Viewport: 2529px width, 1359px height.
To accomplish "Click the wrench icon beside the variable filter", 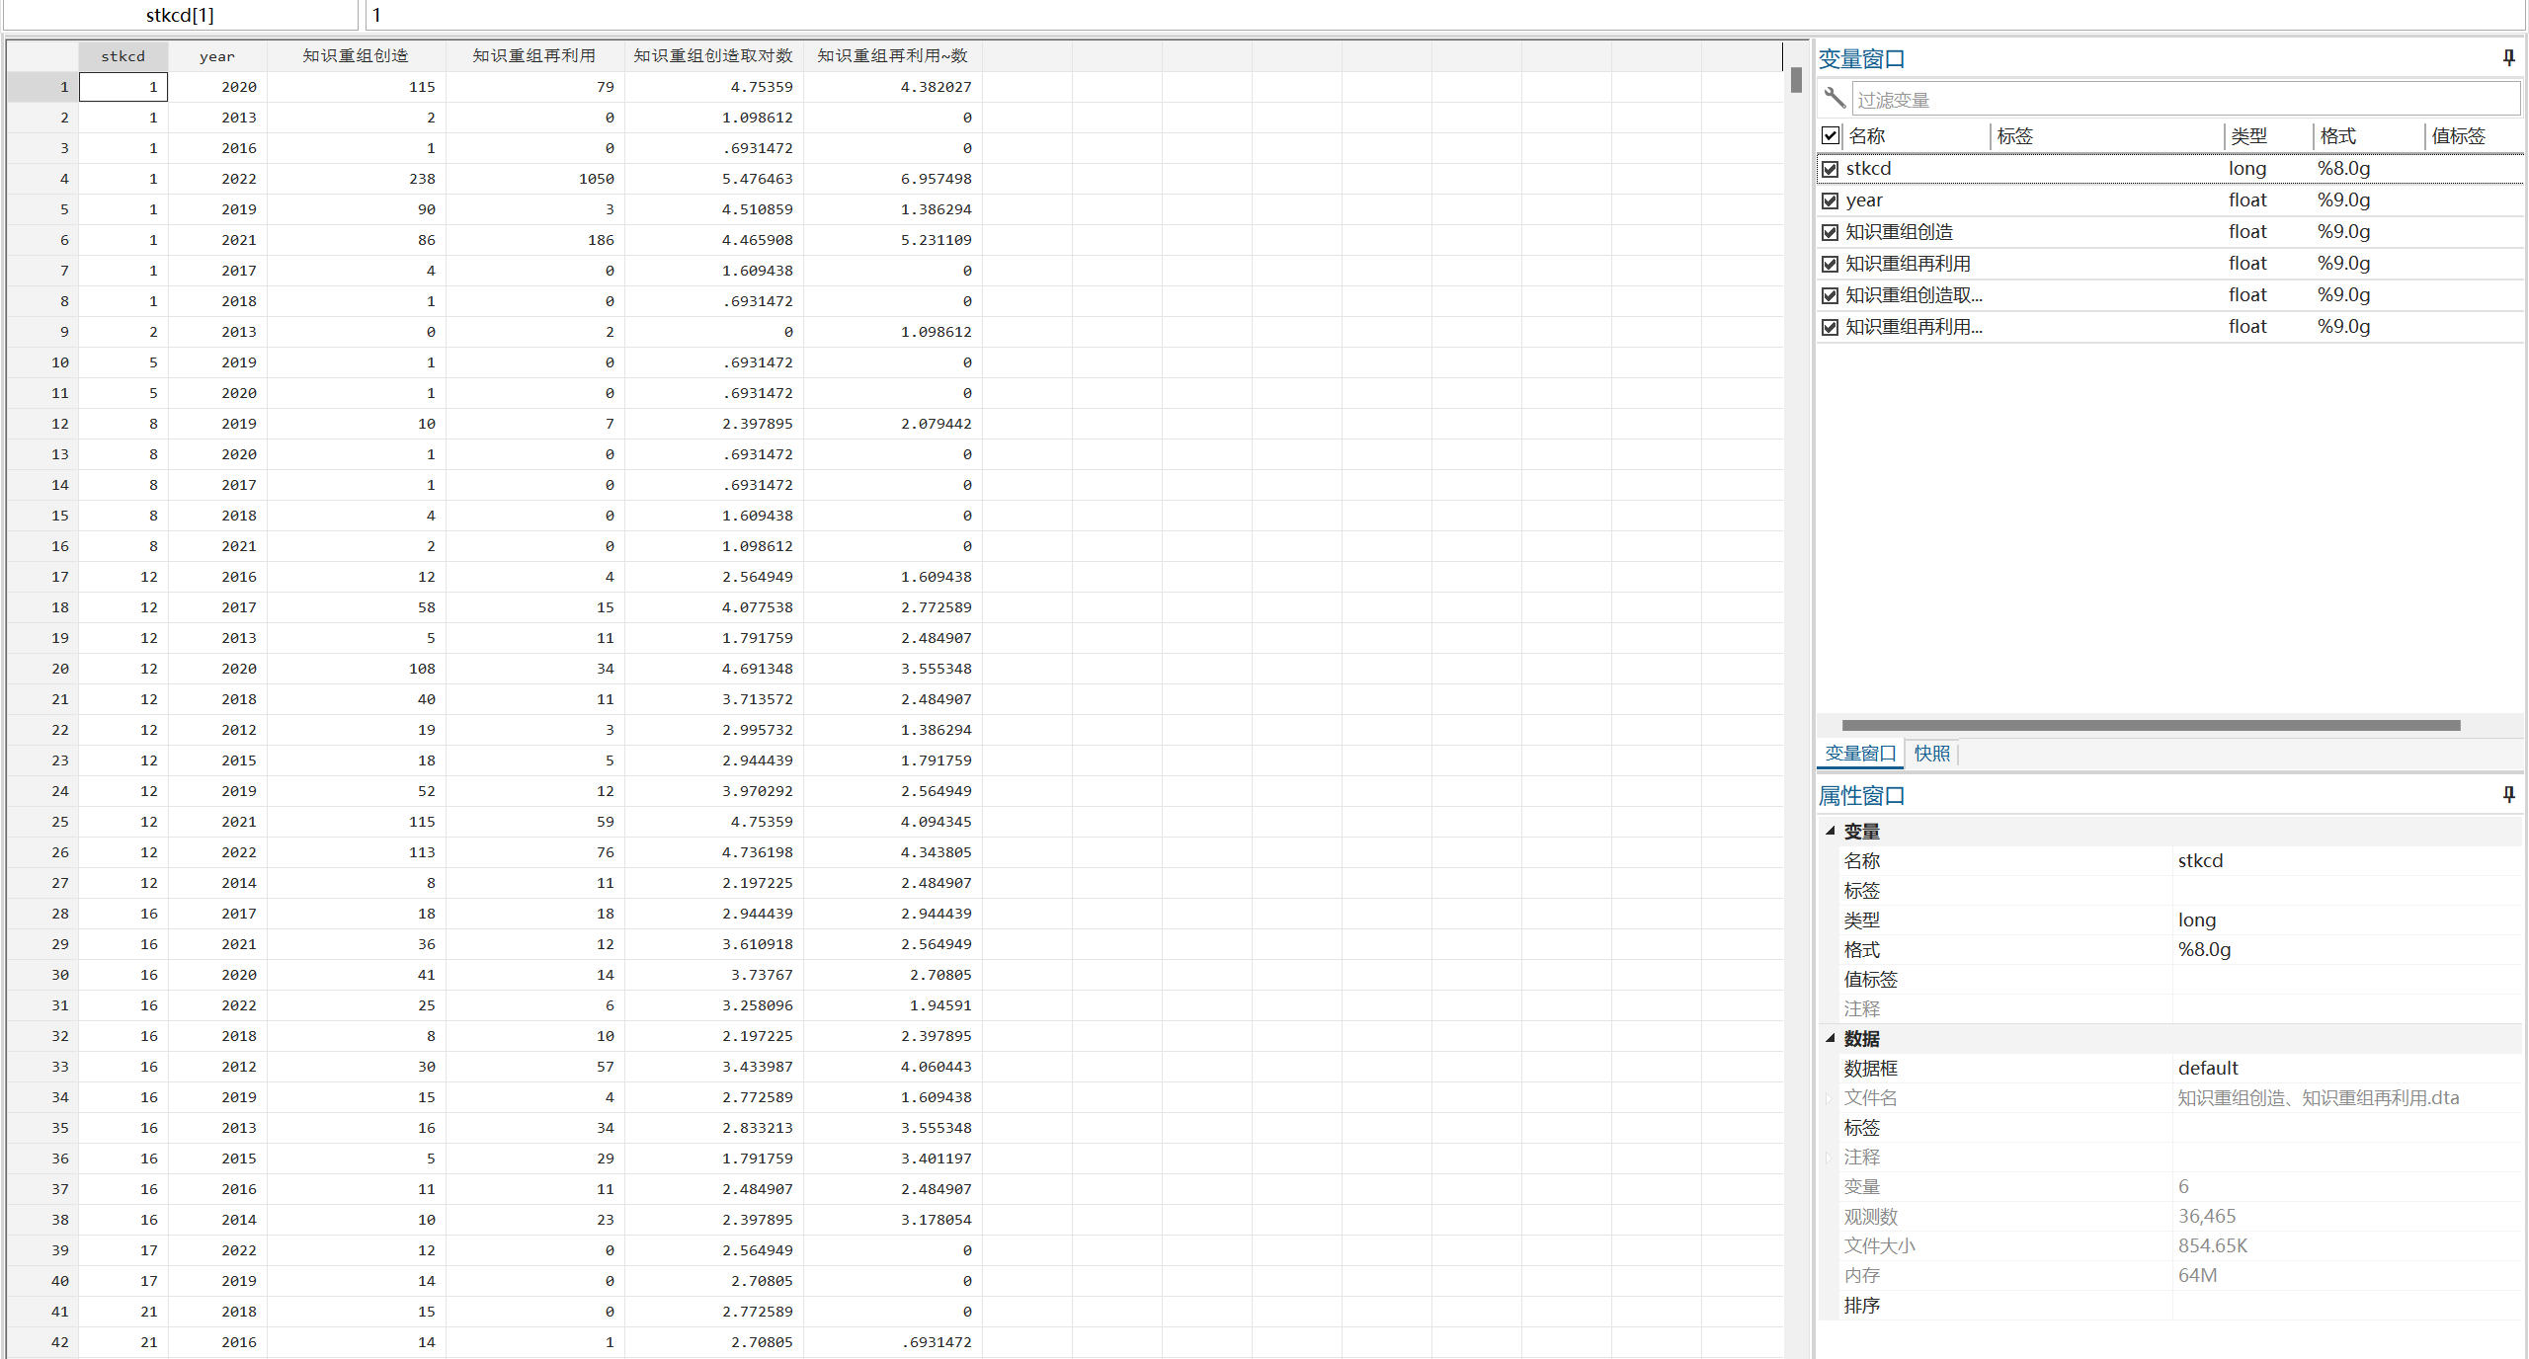I will pyautogui.click(x=1835, y=98).
